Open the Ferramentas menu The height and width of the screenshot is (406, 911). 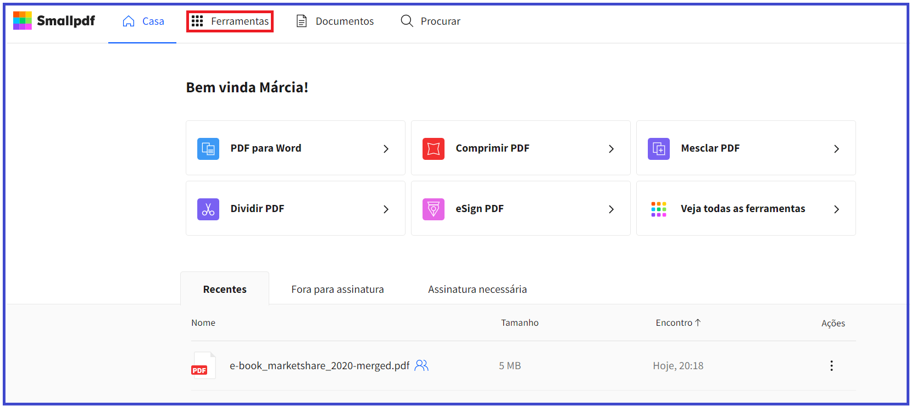click(x=230, y=21)
